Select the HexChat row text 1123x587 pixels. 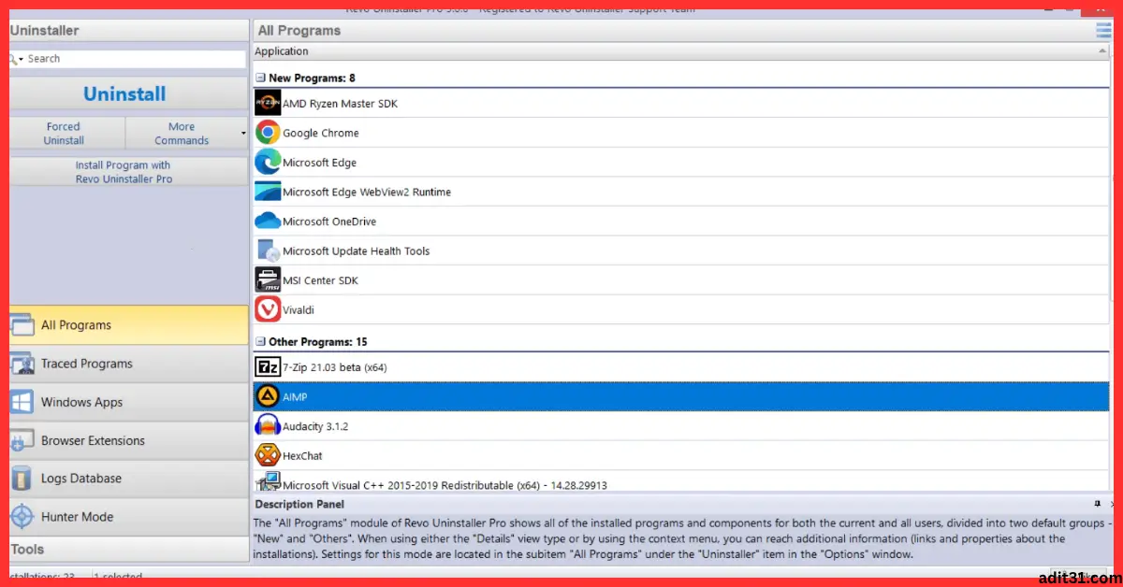pos(302,455)
